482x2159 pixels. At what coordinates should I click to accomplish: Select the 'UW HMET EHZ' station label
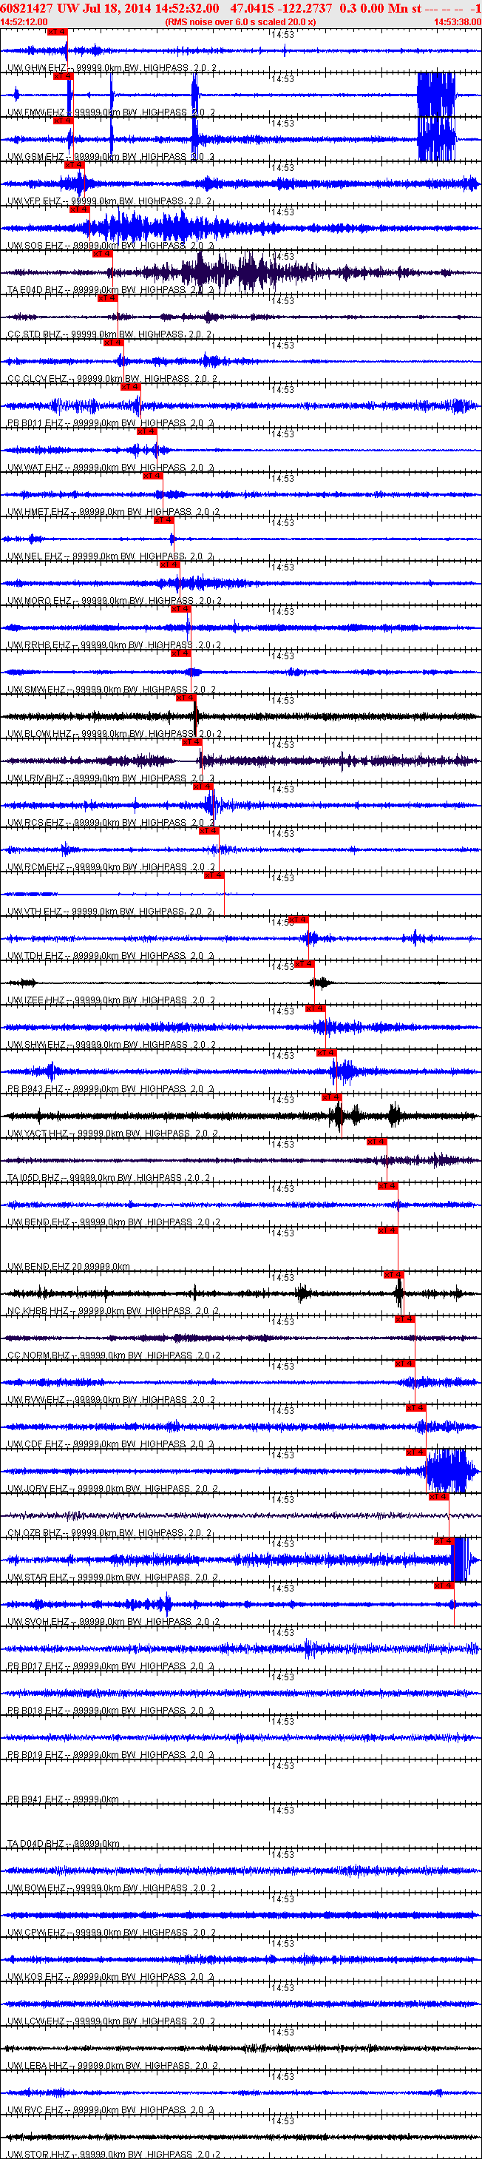tap(39, 512)
